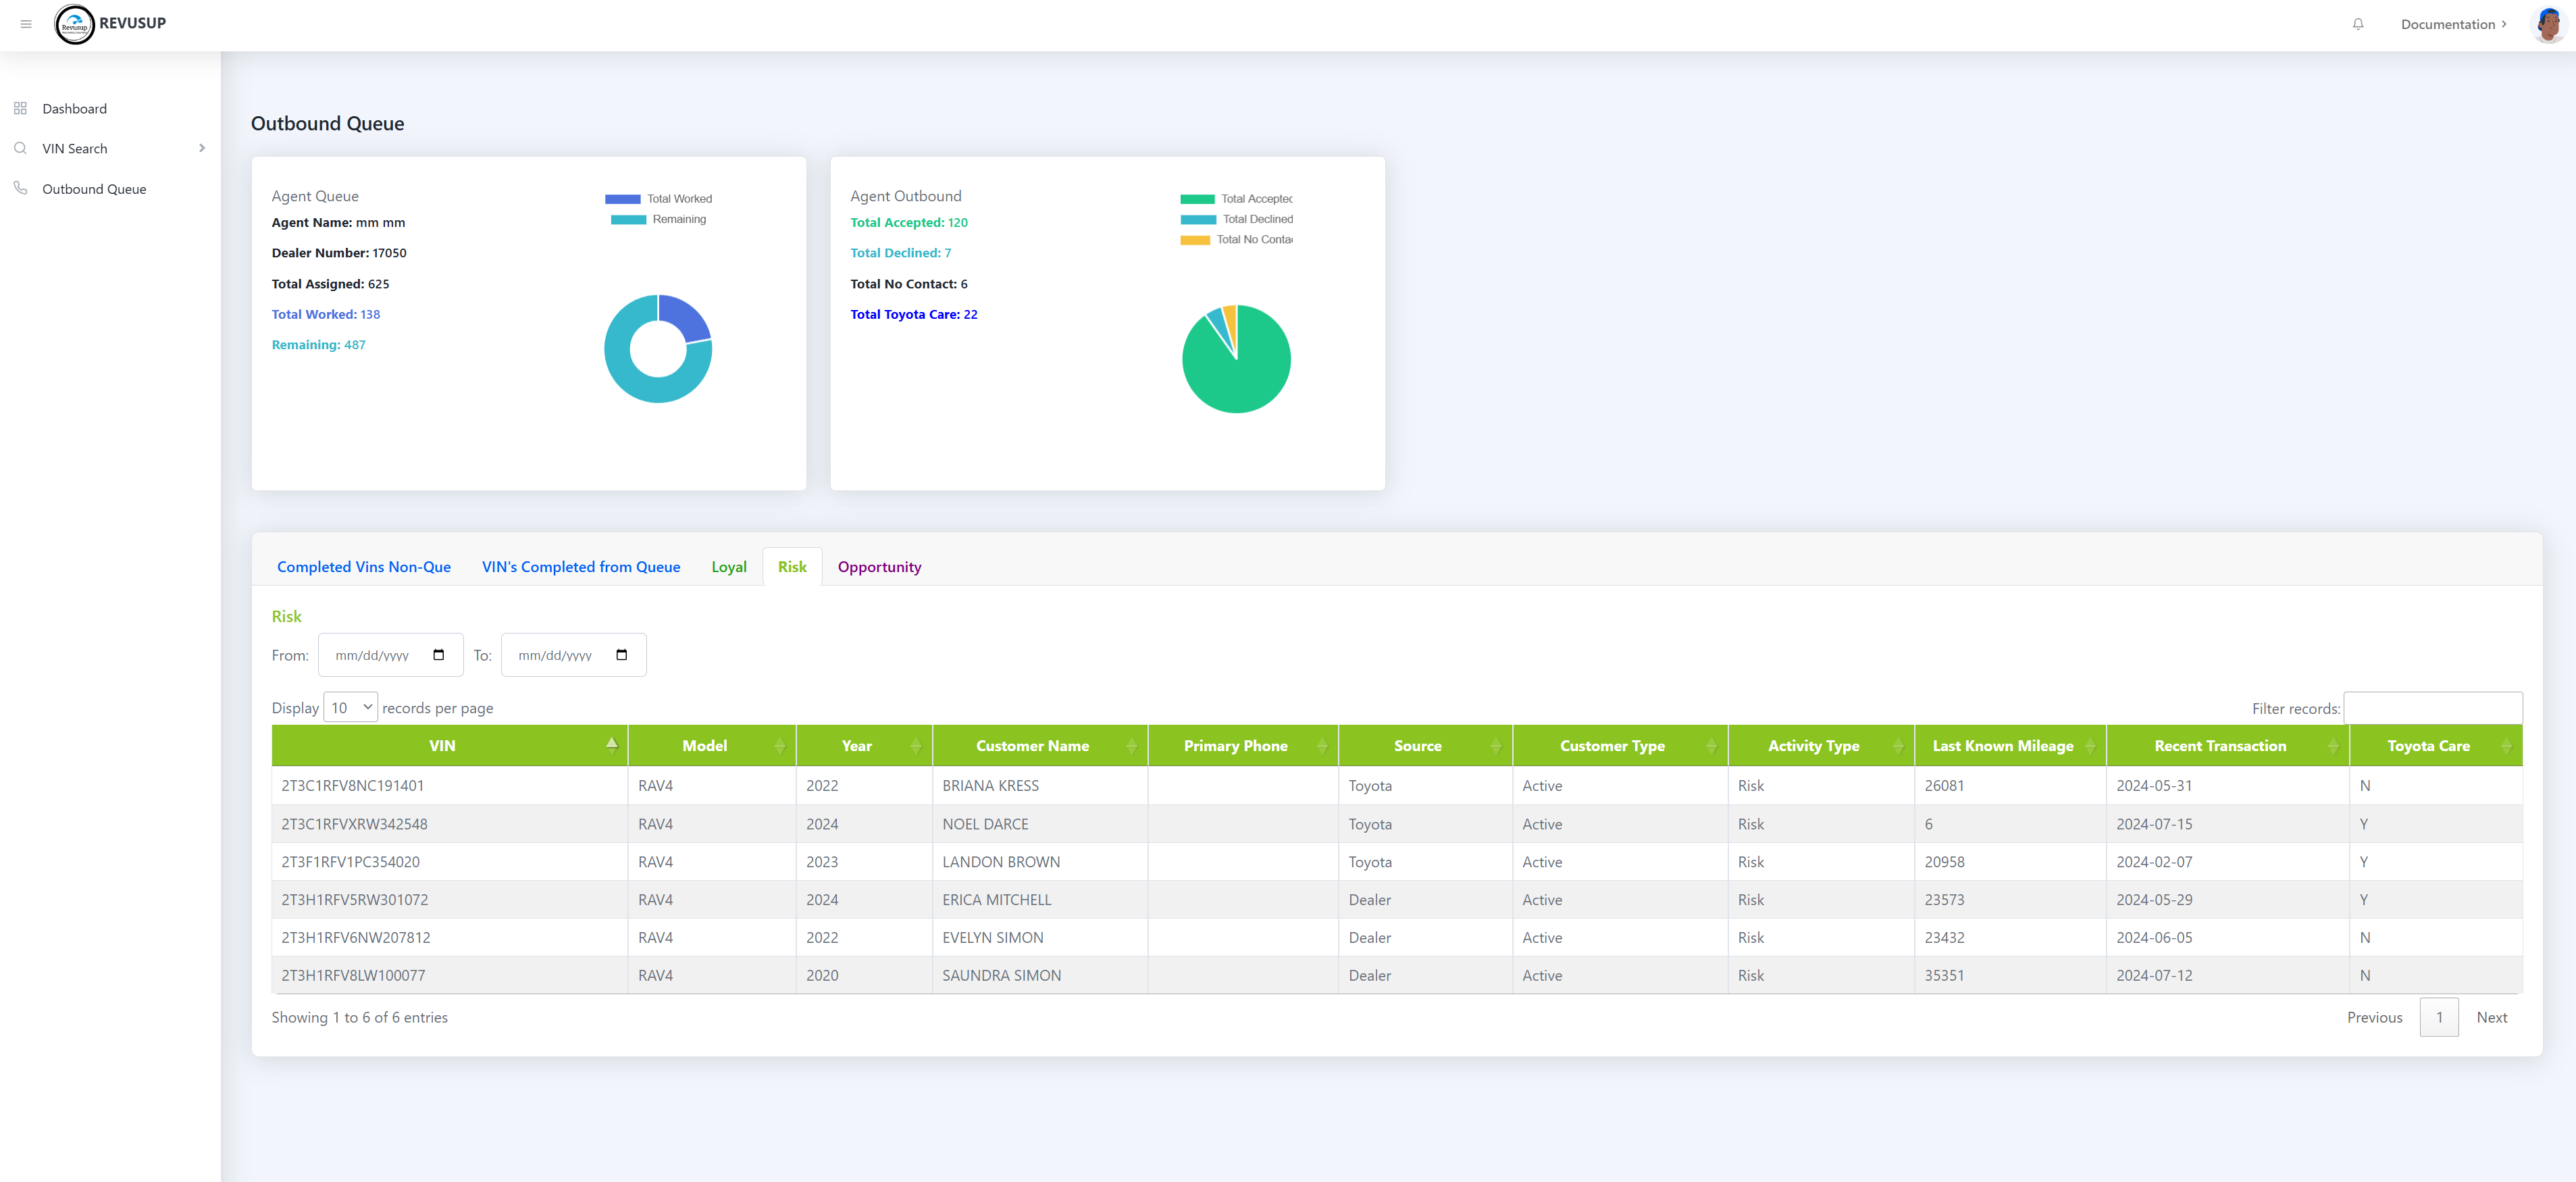Switch to the Opportunity tab

click(879, 566)
